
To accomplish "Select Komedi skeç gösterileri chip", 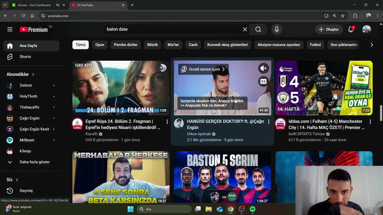I will (227, 45).
